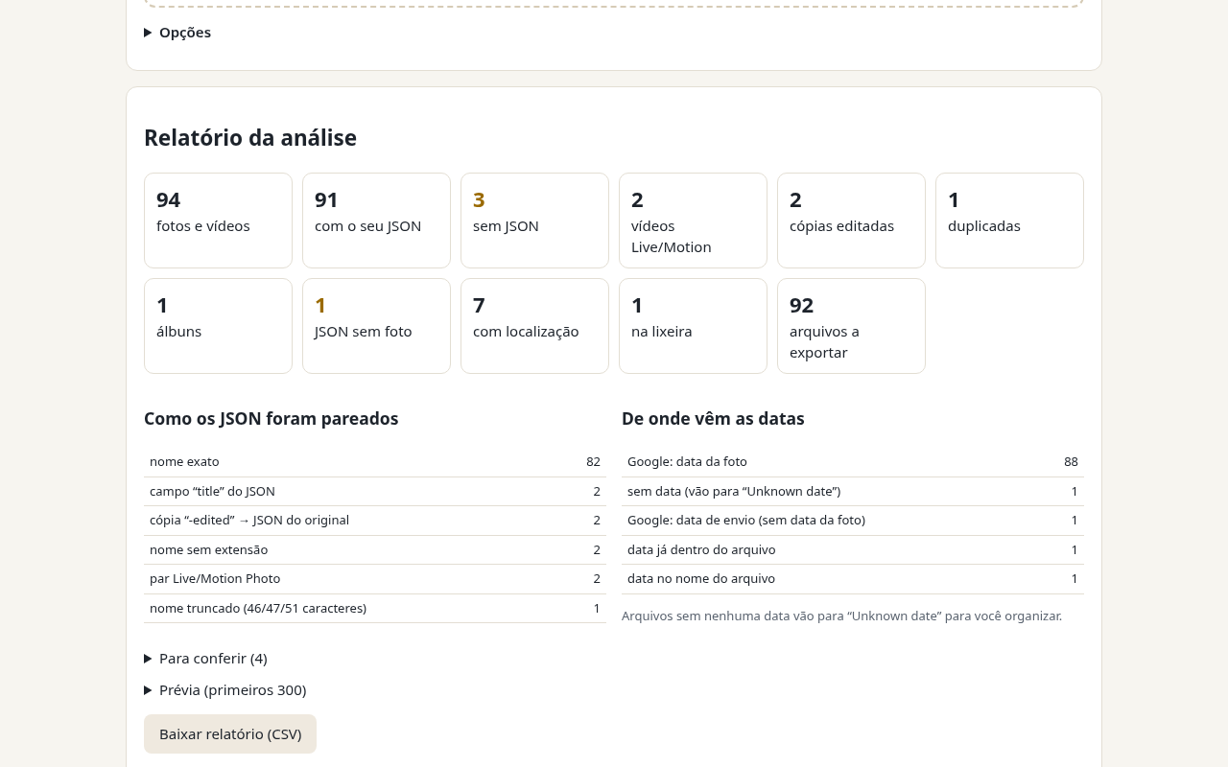Expand the Para conferir (4) list
The image size is (1228, 767).
click(x=205, y=659)
